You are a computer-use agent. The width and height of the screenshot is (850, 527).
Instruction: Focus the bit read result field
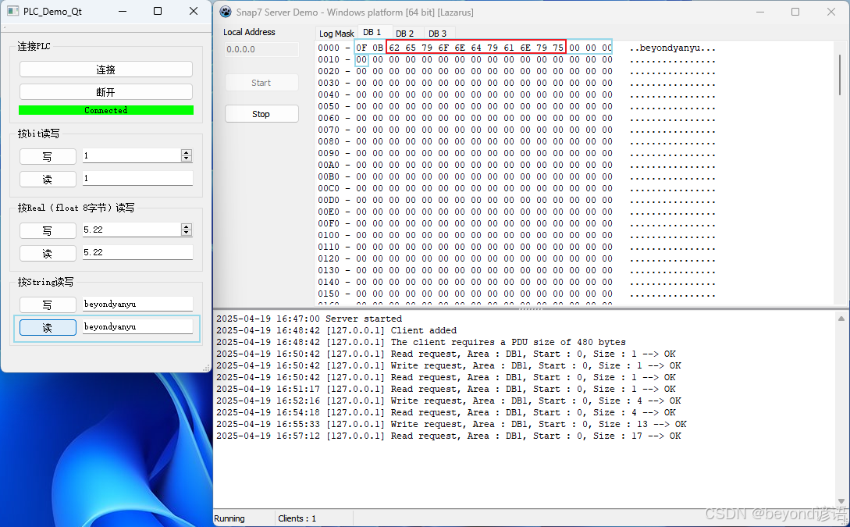(x=137, y=178)
